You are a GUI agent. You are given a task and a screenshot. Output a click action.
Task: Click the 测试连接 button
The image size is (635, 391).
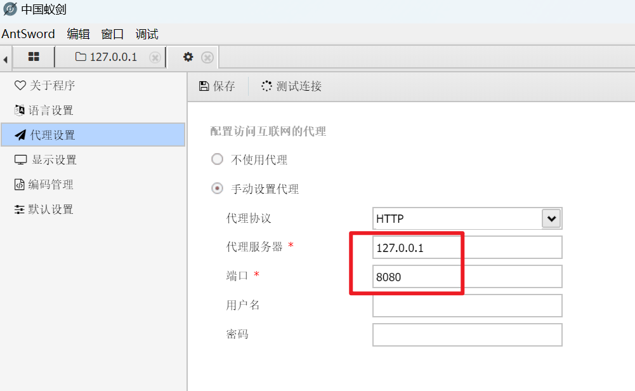(x=292, y=86)
